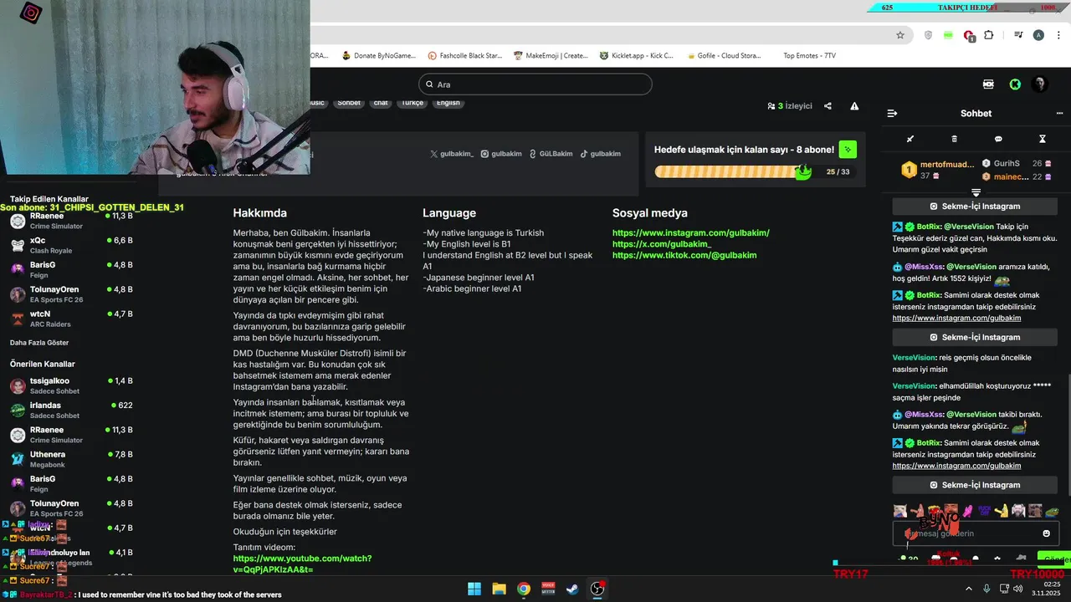The image size is (1071, 602).
Task: Bookmark page with the star icon
Action: point(900,35)
